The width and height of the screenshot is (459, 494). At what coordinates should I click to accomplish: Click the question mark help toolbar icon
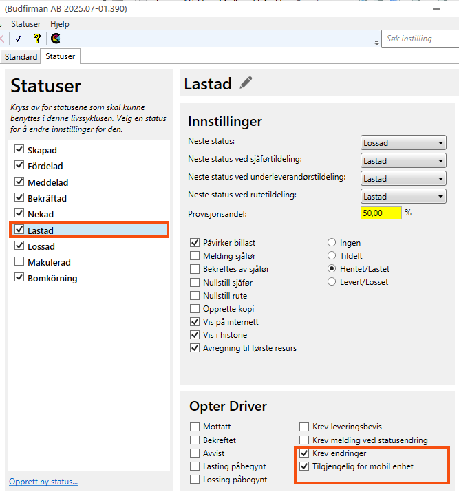[x=37, y=39]
